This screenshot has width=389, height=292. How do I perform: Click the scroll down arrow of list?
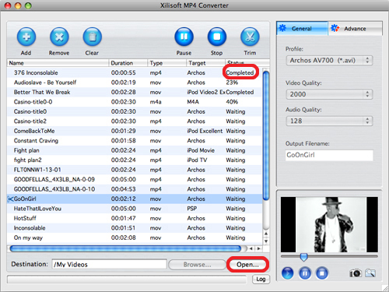click(x=266, y=241)
